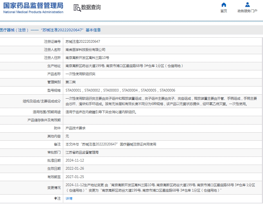The height and width of the screenshot is (204, 263).
Task: Select management class 第二类
Action: click(x=71, y=82)
